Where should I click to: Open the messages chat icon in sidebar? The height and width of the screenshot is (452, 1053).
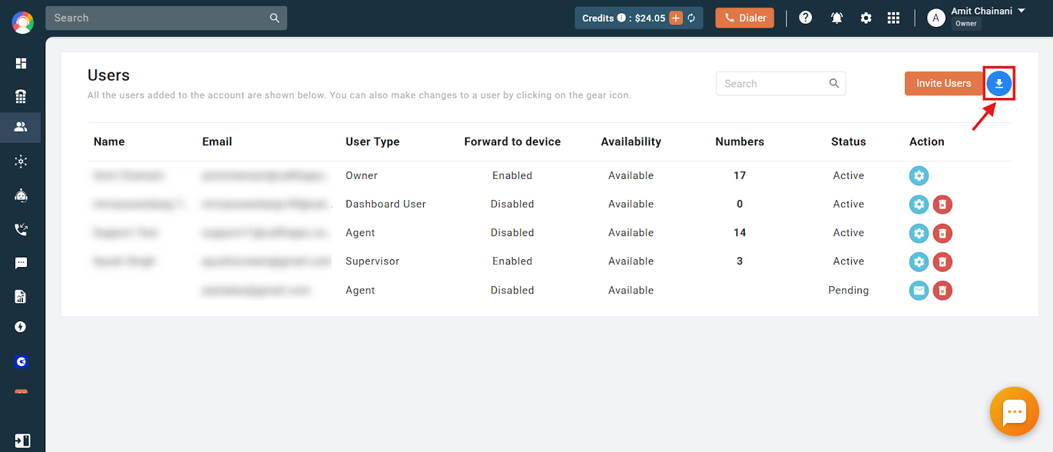[21, 263]
